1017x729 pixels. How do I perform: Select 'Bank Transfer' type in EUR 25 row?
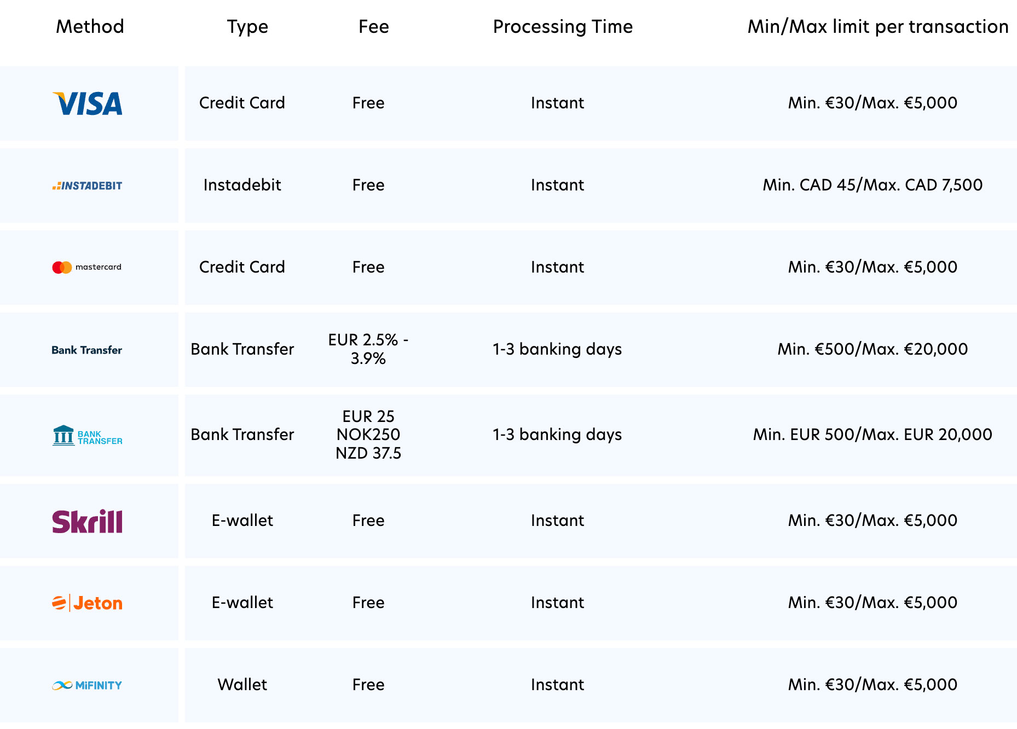[242, 435]
